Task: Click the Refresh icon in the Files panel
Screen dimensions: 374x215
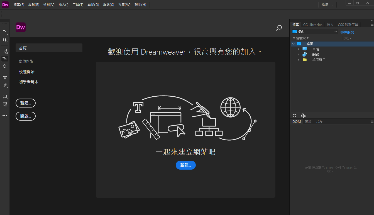Action: (x=294, y=116)
